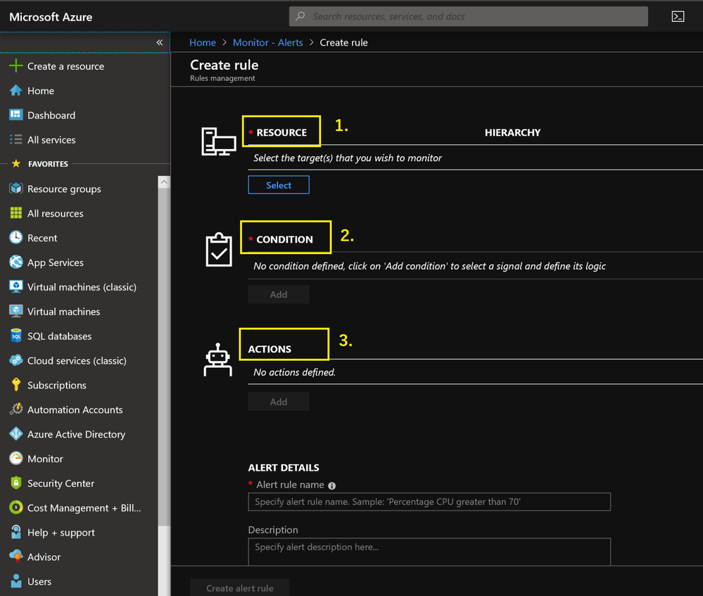Click the Recent clock icon
This screenshot has height=596, width=703.
pos(15,237)
